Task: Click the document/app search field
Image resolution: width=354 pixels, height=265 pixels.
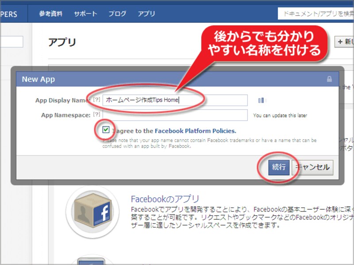Action: point(316,14)
